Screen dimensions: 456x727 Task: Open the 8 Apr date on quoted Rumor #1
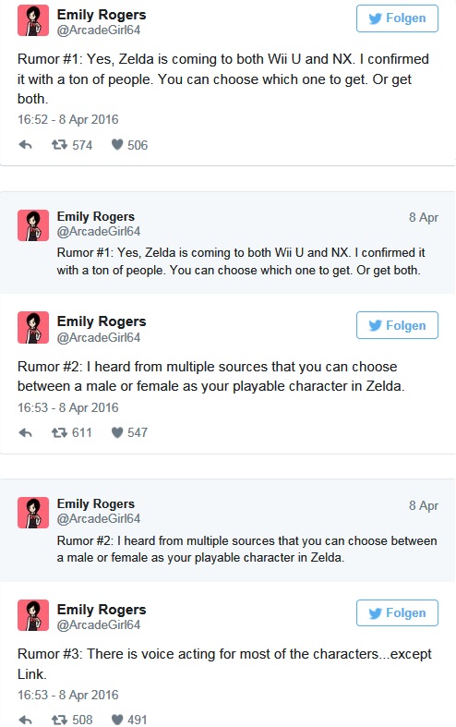pyautogui.click(x=424, y=217)
